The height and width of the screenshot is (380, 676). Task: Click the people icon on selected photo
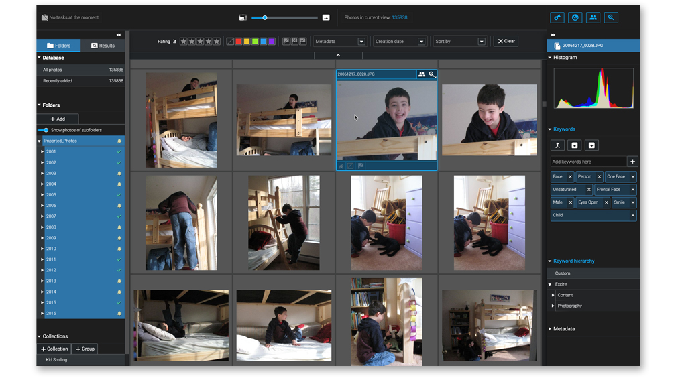[x=421, y=74]
